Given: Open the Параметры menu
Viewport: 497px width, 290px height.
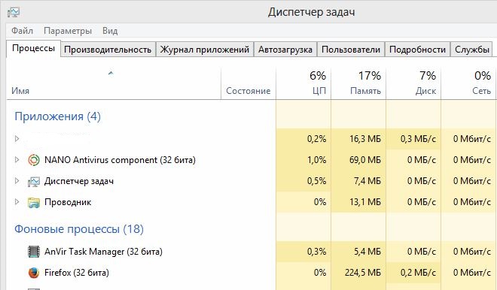Looking at the screenshot, I should pyautogui.click(x=68, y=31).
